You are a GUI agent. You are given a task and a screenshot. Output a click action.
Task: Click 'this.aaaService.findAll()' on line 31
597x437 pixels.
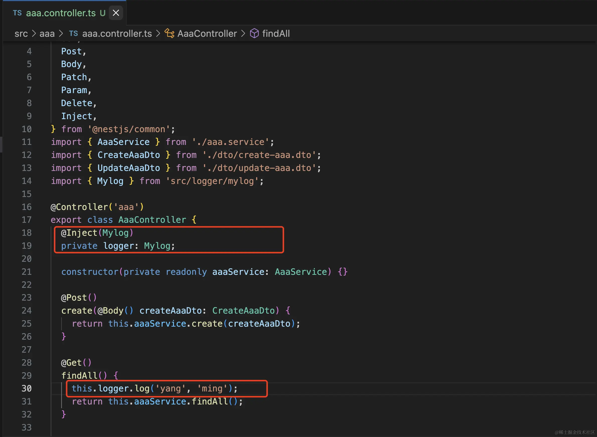(x=173, y=401)
